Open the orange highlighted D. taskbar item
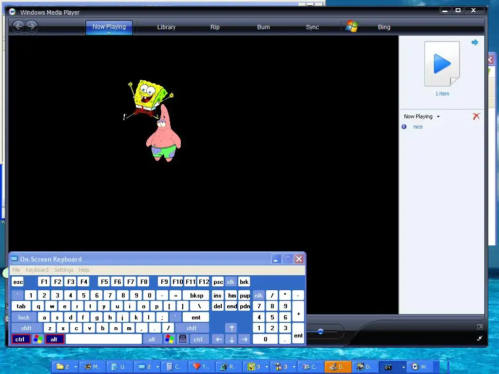Viewport: 499px width, 374px height. coord(338,367)
